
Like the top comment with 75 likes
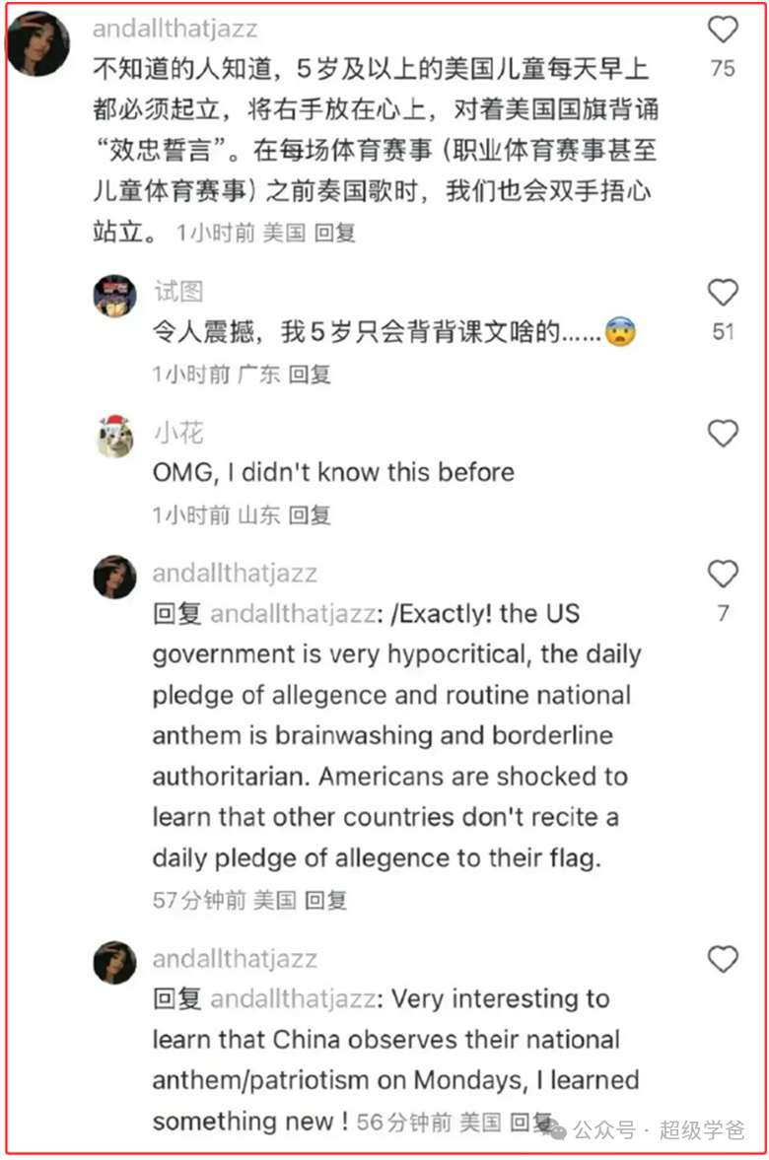tap(723, 30)
